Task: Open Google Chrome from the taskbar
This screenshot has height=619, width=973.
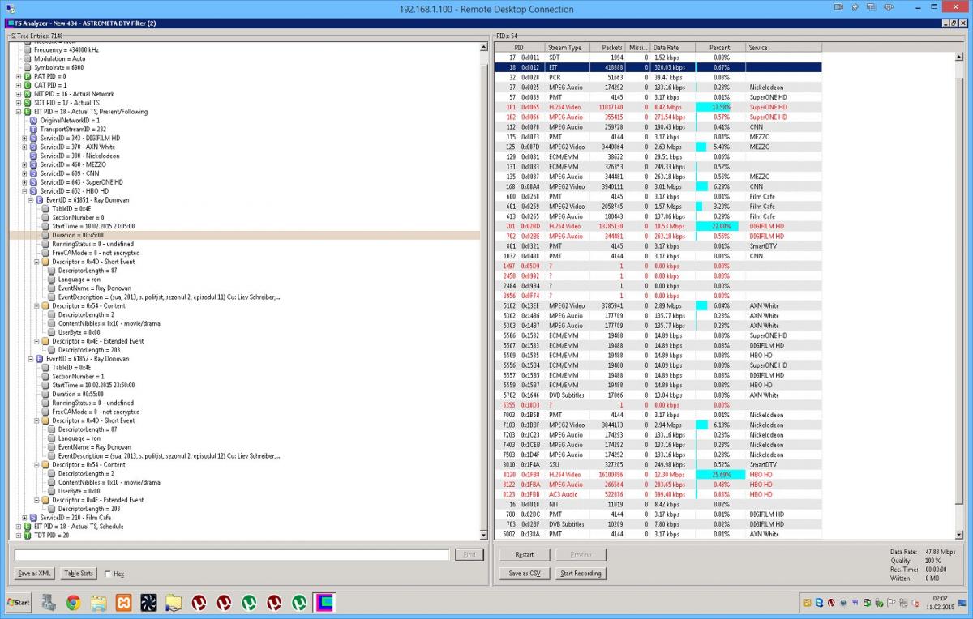Action: tap(73, 602)
